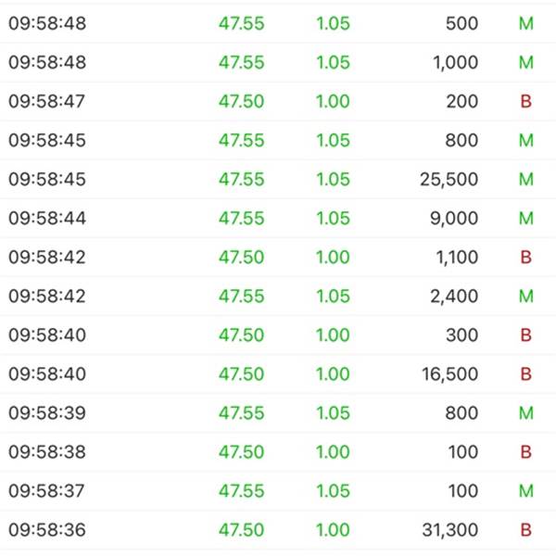Viewport: 556px width, 556px height.
Task: Click the 09:58:39 timestamp
Action: [x=47, y=413]
